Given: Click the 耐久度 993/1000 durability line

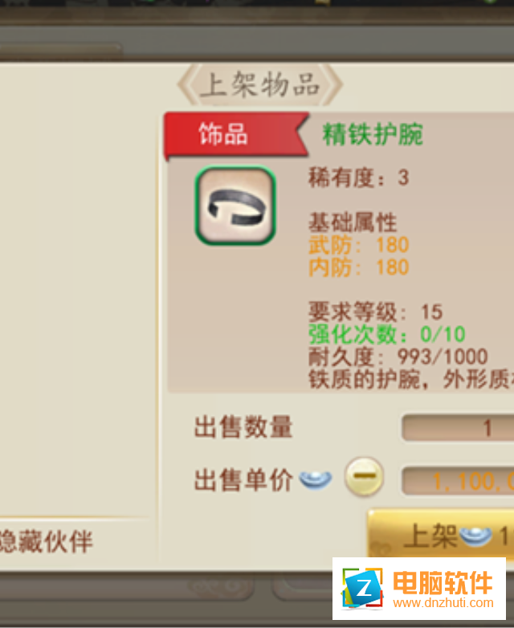Looking at the screenshot, I should click(x=398, y=357).
